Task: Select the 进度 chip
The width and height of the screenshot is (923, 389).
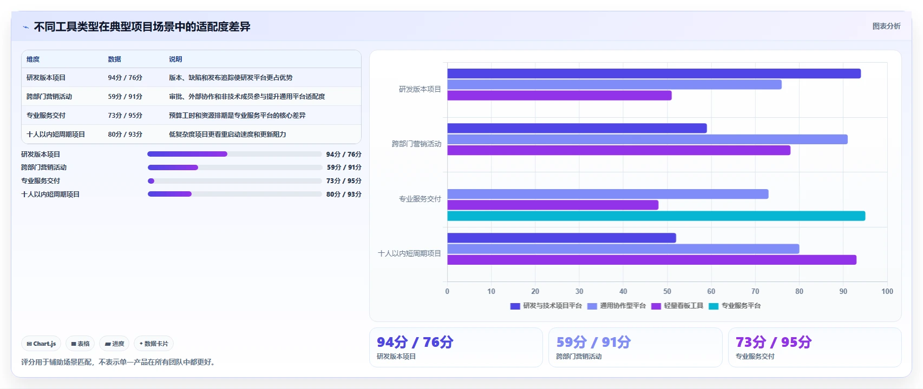Action: click(114, 344)
